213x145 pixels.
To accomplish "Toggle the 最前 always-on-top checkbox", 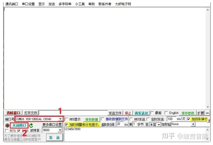I will (152, 113).
